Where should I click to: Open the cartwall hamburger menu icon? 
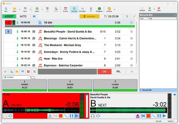[5, 72]
